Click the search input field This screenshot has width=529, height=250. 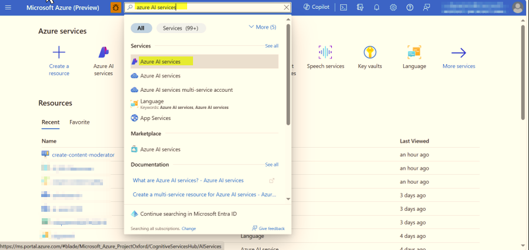point(208,7)
